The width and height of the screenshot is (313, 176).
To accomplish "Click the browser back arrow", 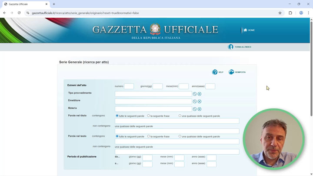I will pyautogui.click(x=4, y=13).
